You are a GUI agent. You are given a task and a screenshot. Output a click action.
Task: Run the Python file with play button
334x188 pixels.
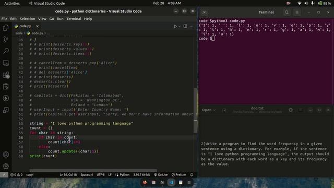(175, 26)
